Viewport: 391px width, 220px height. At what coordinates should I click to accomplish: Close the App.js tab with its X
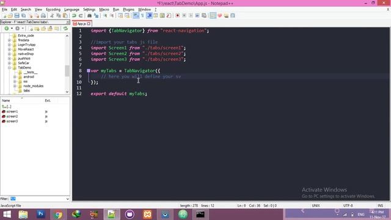(x=89, y=24)
